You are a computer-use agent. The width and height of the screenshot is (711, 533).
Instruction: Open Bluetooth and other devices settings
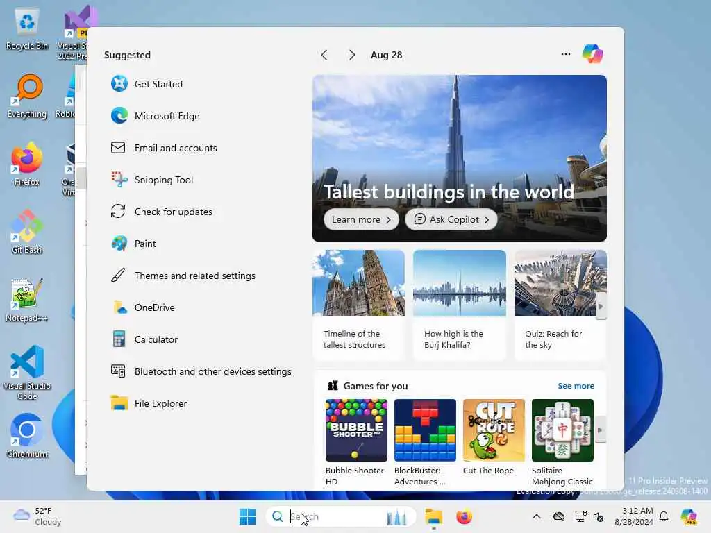click(x=201, y=371)
